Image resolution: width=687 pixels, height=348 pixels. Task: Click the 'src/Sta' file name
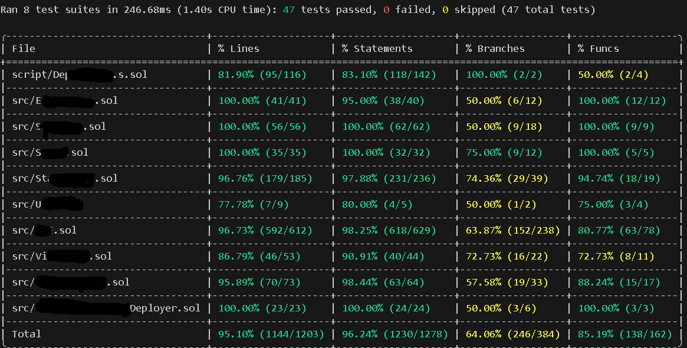[65, 178]
